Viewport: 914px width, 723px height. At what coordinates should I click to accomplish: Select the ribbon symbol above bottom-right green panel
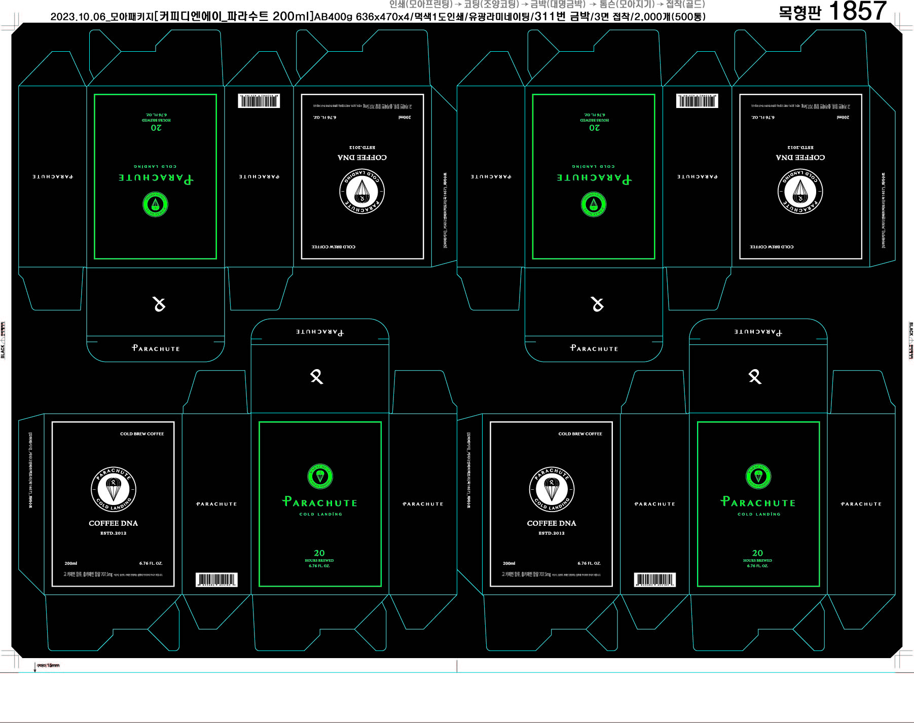[x=755, y=377]
